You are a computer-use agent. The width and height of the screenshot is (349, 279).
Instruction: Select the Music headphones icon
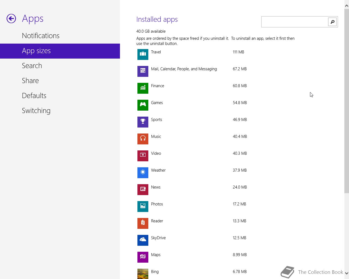(x=143, y=139)
